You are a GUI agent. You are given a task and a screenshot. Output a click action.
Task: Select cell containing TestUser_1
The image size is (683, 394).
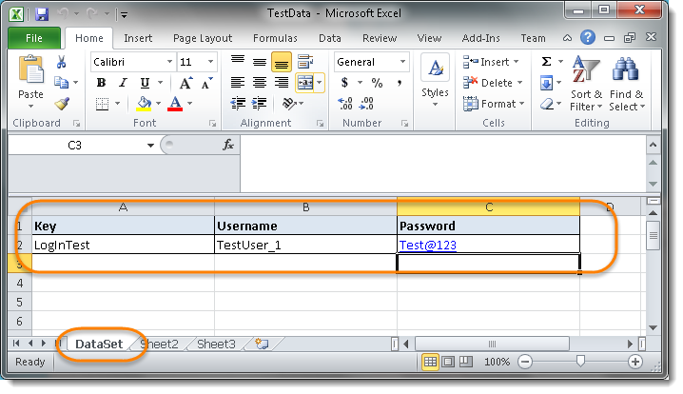pos(304,245)
